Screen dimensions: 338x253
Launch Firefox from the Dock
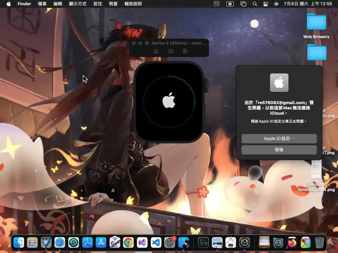[x=292, y=243]
